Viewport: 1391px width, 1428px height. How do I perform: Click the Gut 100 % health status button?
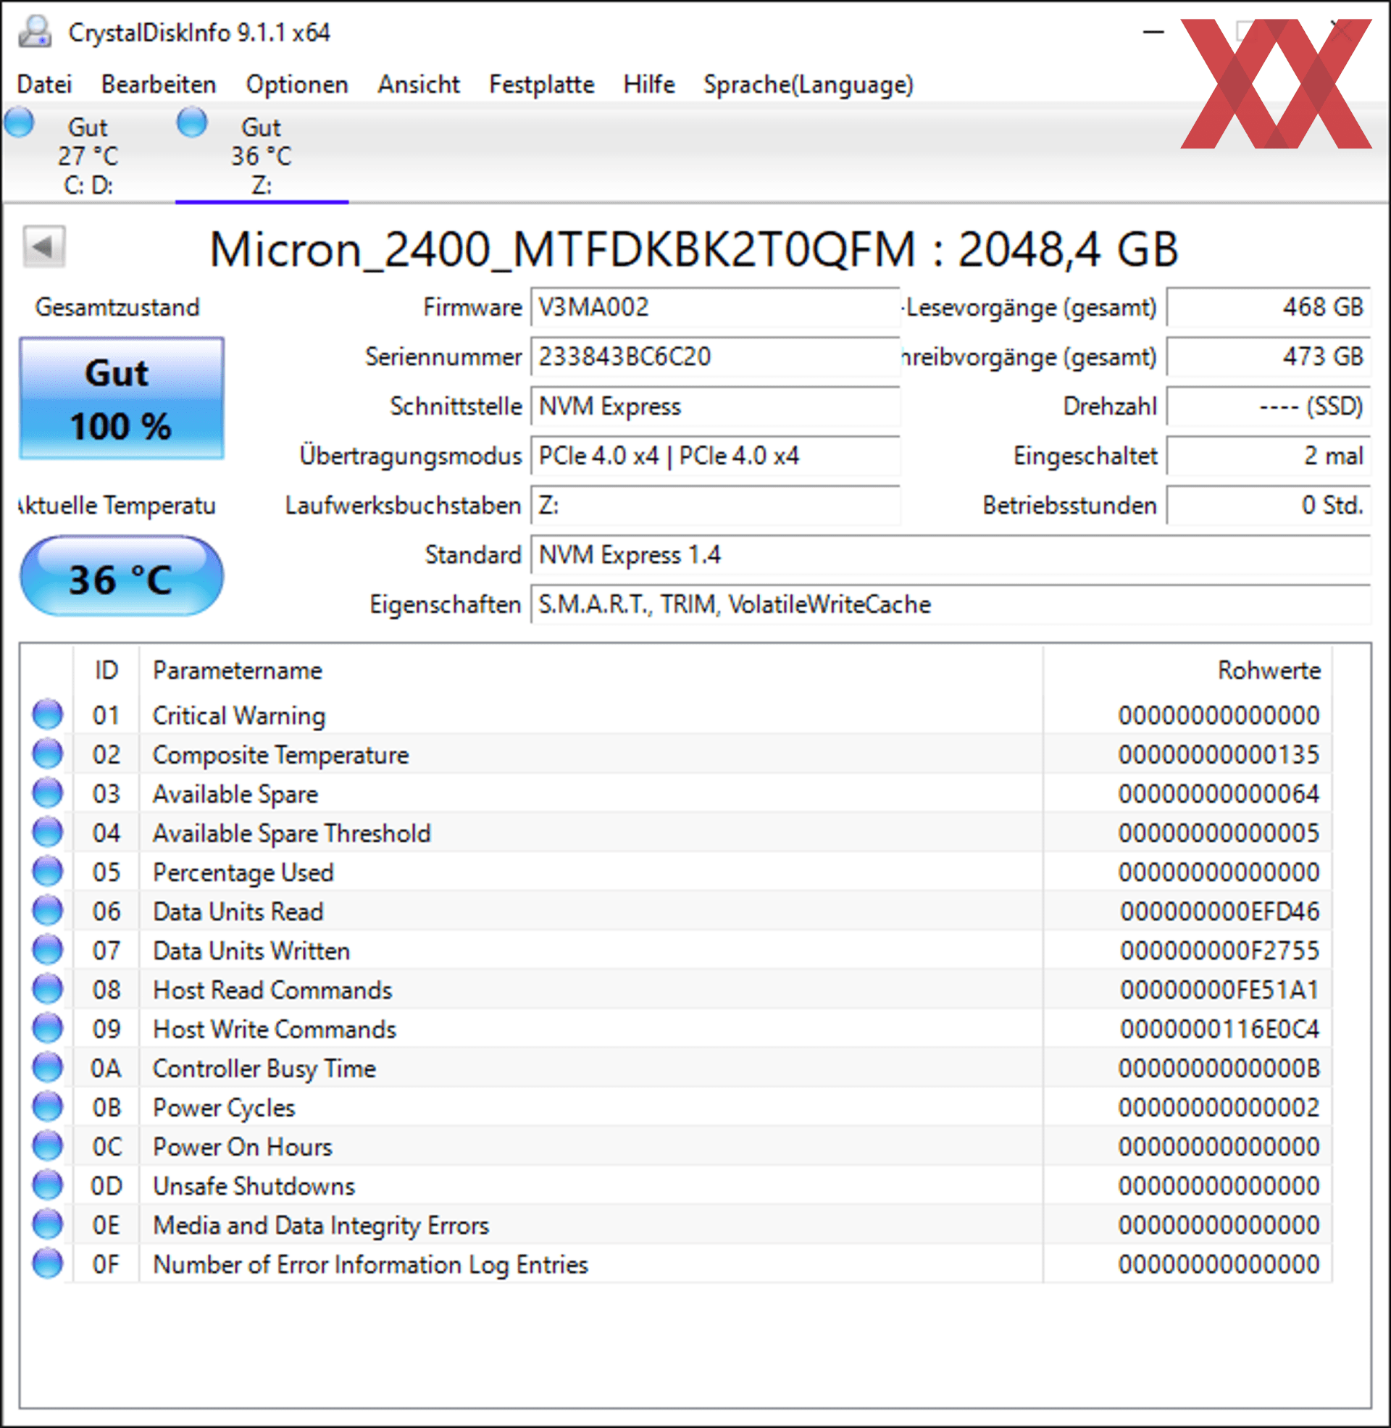121,398
